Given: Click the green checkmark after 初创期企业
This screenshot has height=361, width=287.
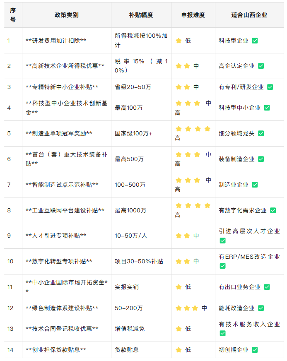Looking at the screenshot, I should coord(255,350).
